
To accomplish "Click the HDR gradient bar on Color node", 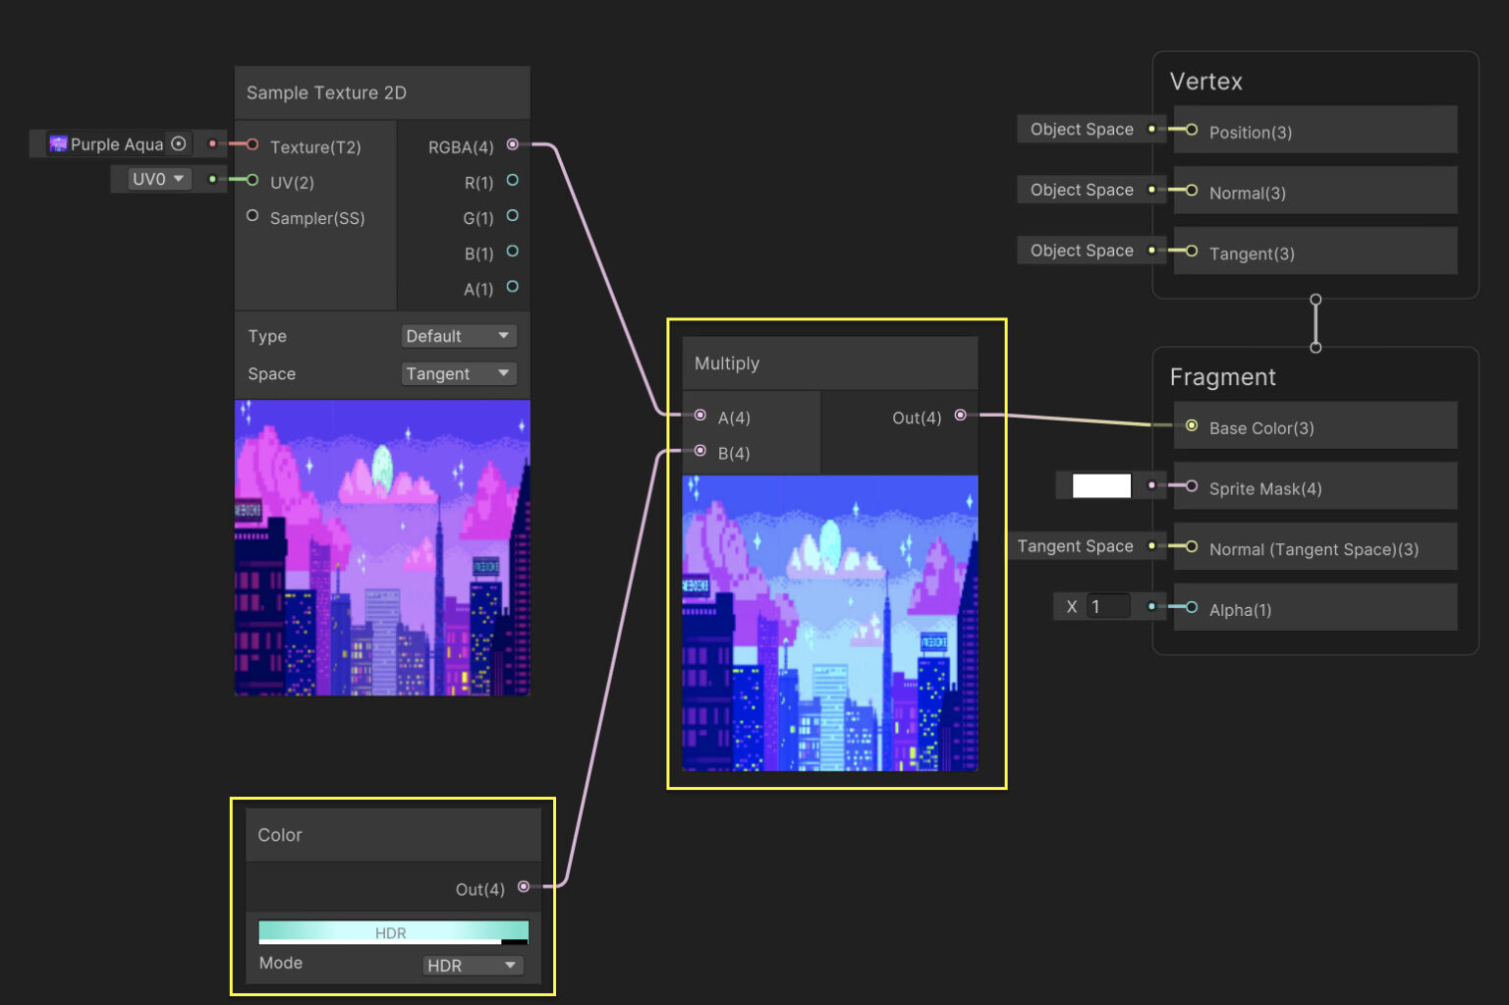I will pos(392,931).
